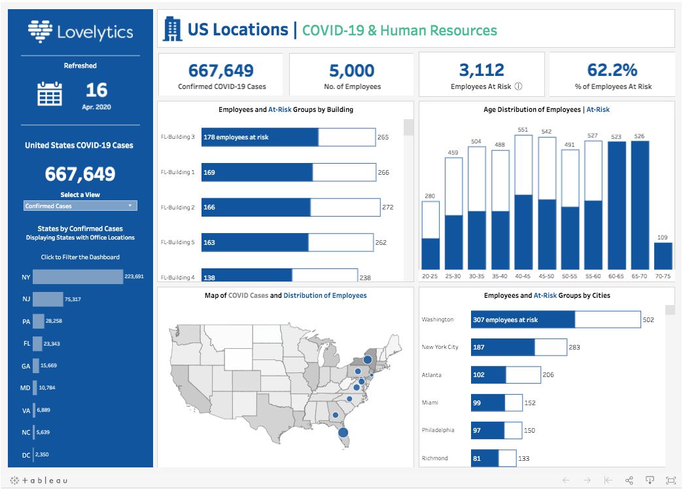Click the building chart scrollbar
The image size is (683, 489).
pos(408,127)
